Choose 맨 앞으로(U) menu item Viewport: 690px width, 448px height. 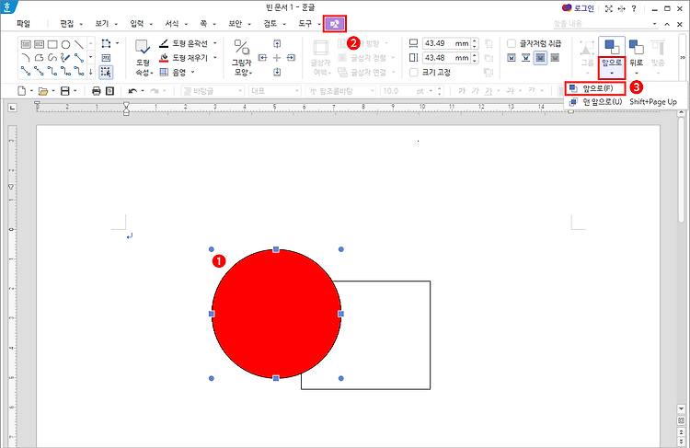623,102
